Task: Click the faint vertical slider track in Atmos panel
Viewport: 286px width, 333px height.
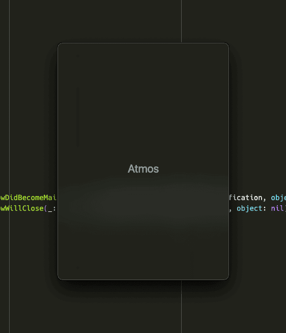Action: pos(78,117)
